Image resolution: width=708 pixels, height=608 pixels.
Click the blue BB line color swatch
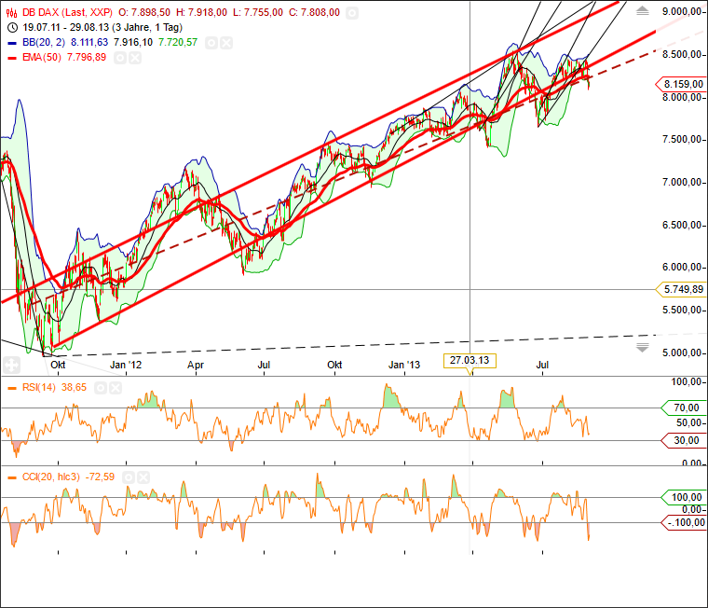pyautogui.click(x=12, y=43)
